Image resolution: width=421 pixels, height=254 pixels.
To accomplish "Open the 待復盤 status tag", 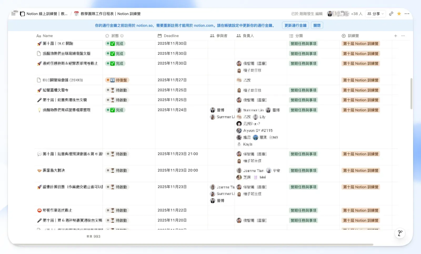I will point(117,80).
